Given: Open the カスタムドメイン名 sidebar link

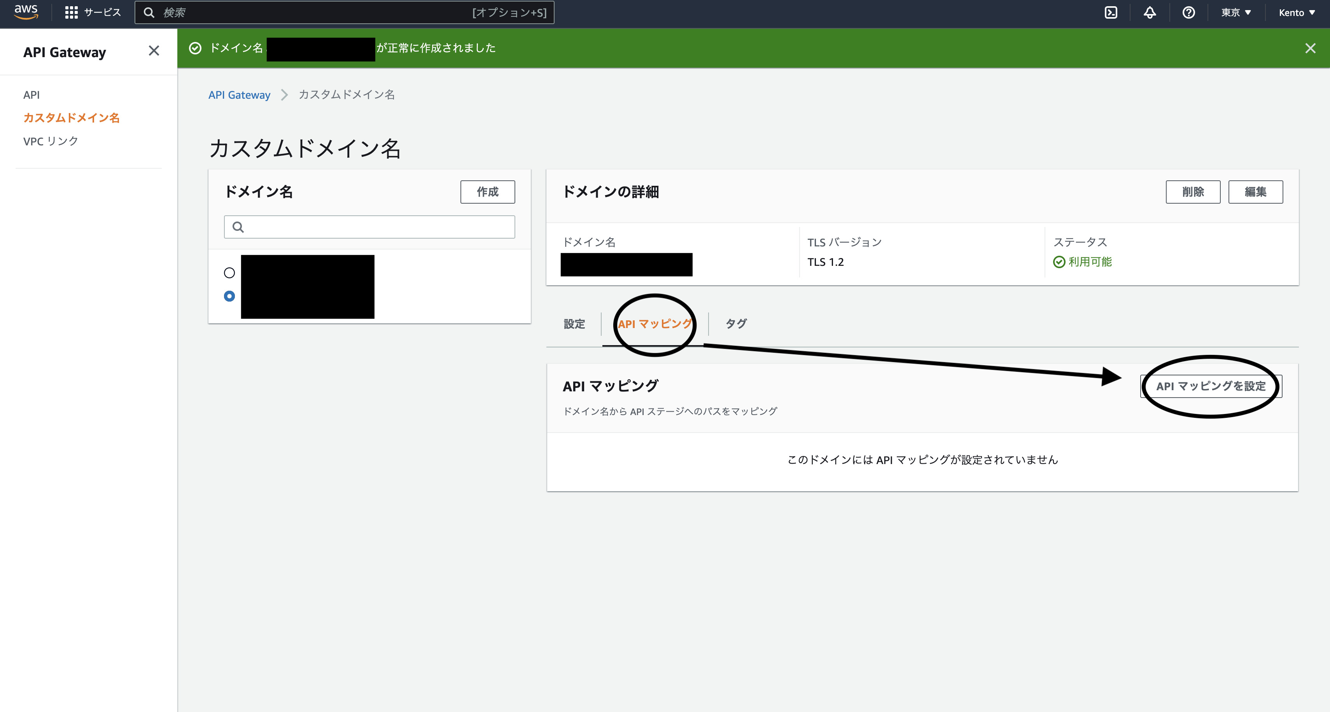Looking at the screenshot, I should pyautogui.click(x=73, y=118).
